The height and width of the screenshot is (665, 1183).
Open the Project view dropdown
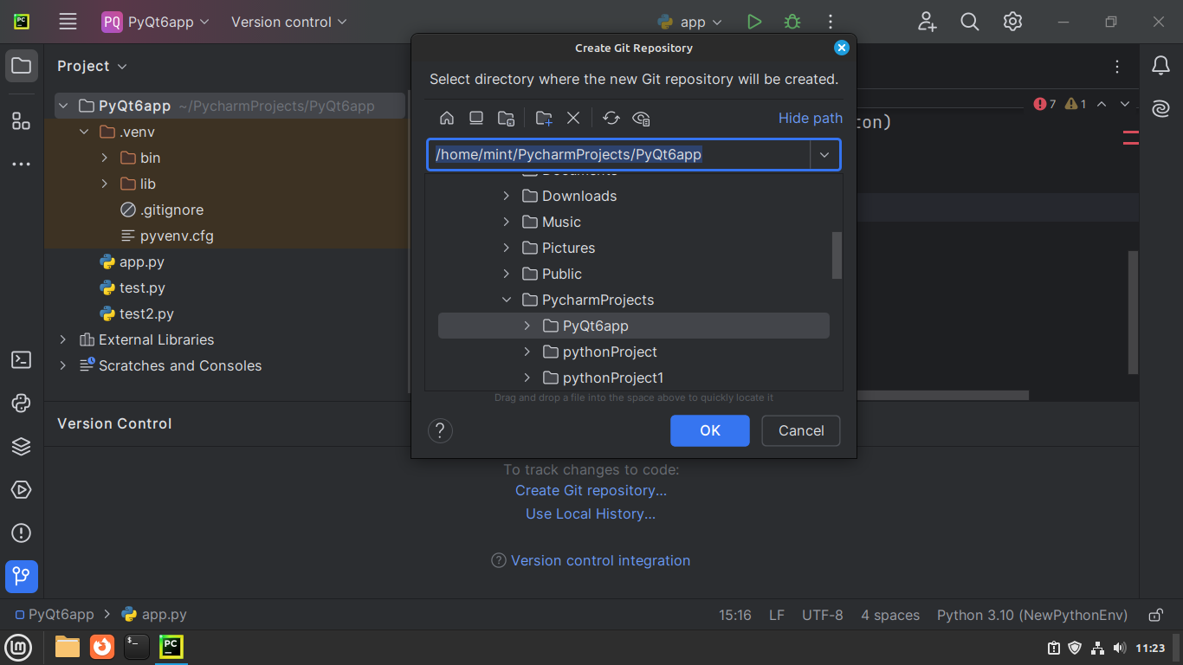(92, 66)
